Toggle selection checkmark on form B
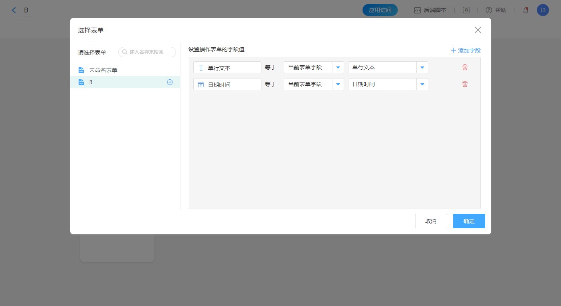Viewport: 561px width, 306px height. pos(170,82)
